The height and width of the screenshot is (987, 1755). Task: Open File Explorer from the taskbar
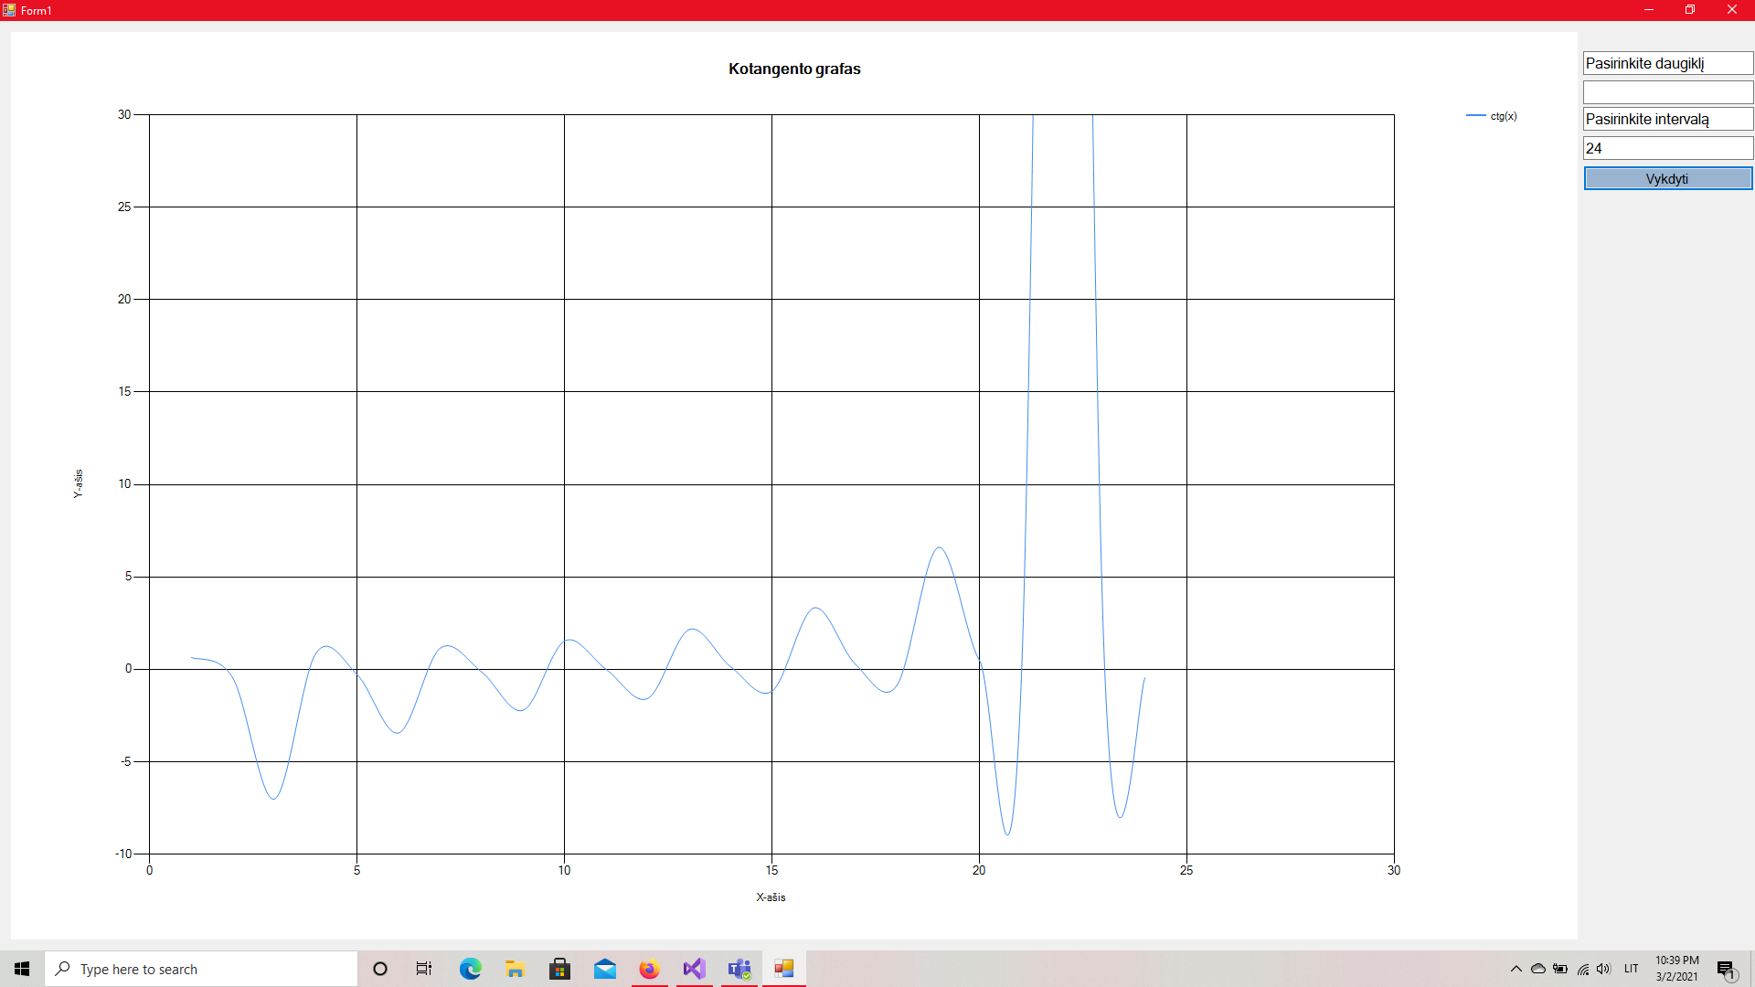[x=515, y=969]
